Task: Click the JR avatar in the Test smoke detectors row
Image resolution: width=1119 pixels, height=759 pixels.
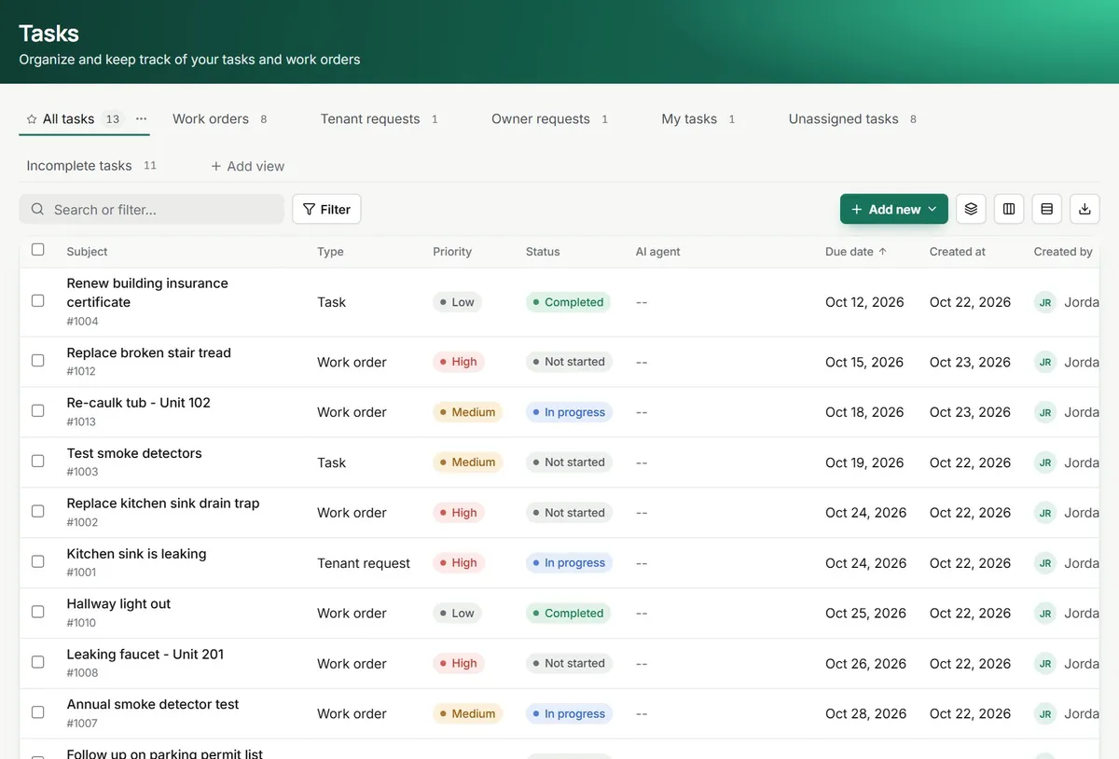Action: pos(1045,462)
